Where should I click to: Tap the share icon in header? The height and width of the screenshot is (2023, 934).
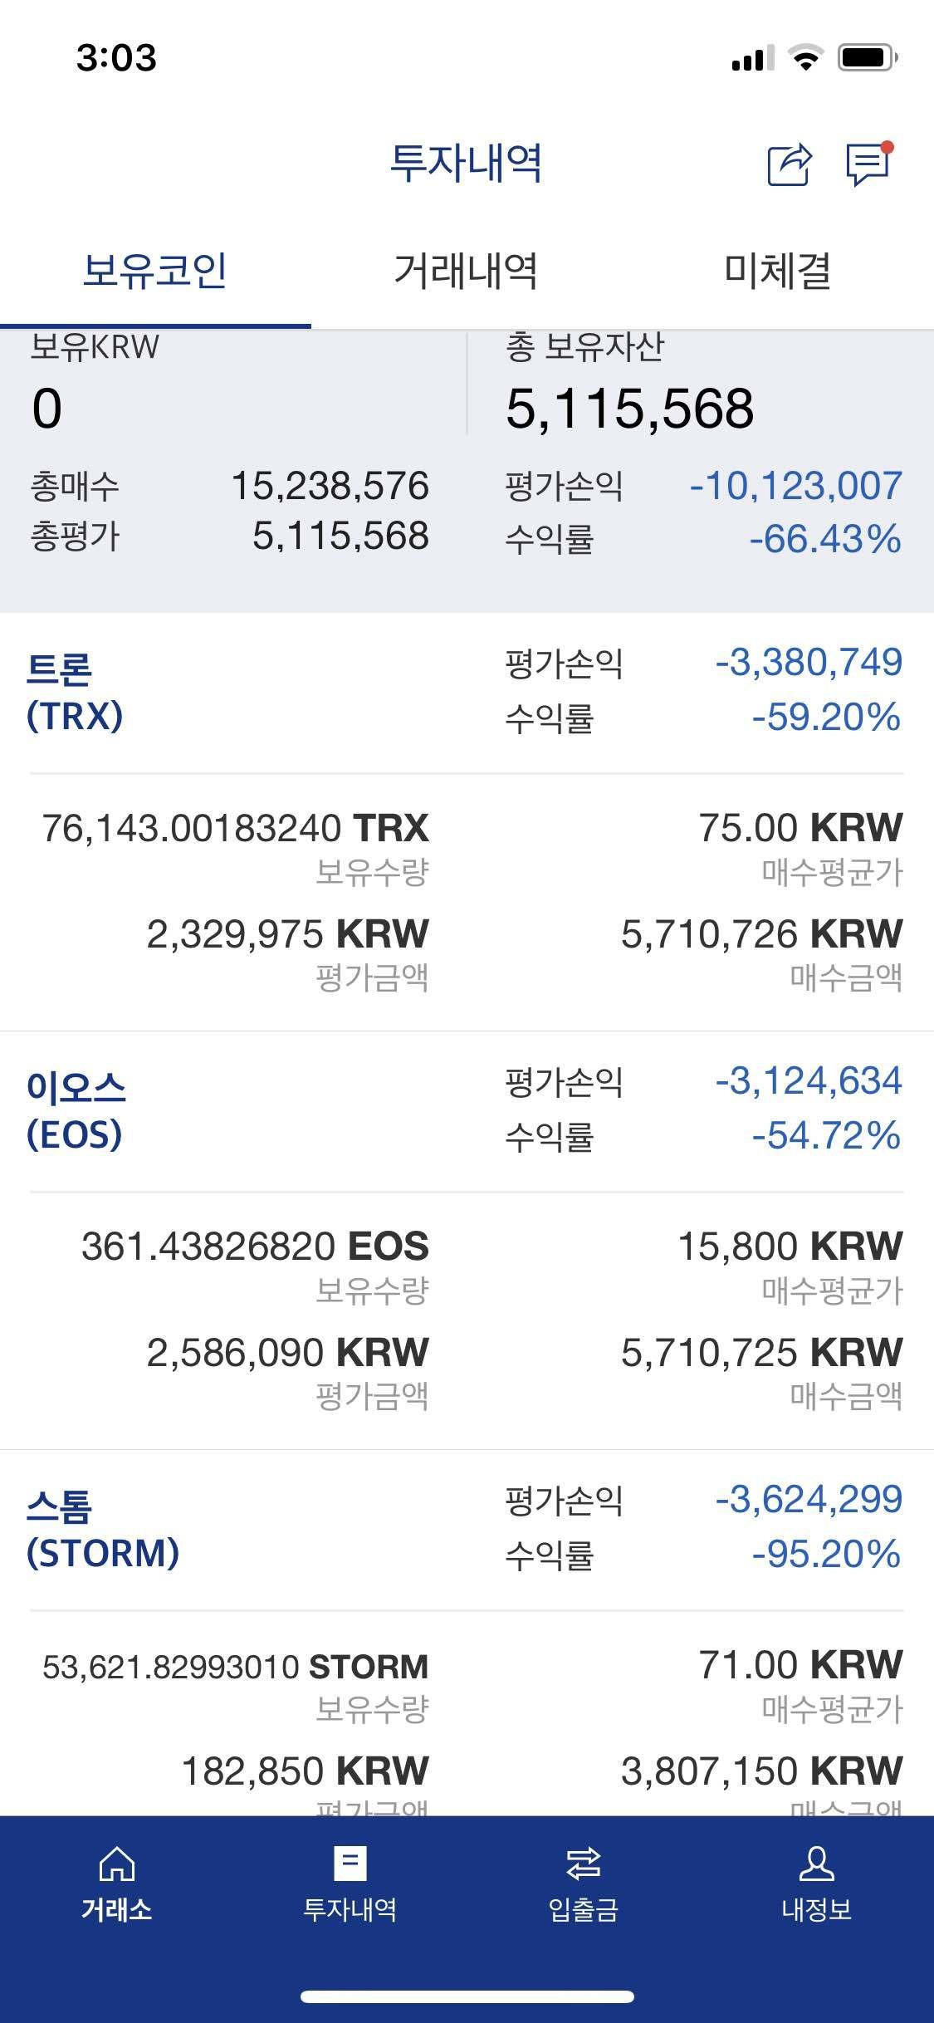click(789, 164)
